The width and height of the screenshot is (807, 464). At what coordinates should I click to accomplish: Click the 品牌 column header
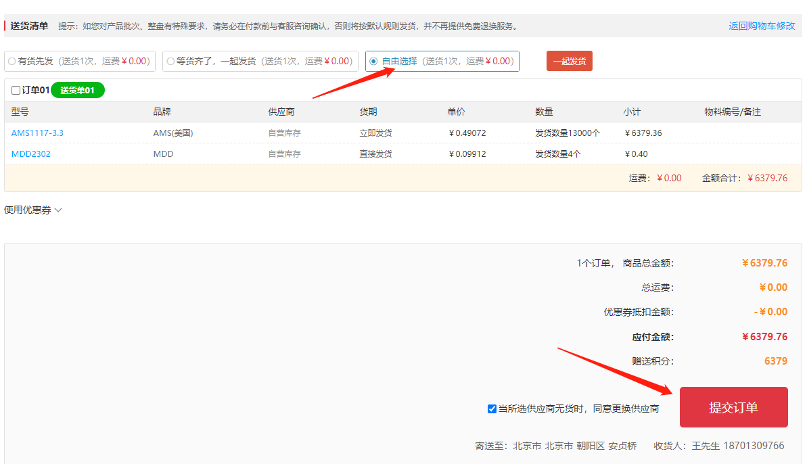coord(162,112)
